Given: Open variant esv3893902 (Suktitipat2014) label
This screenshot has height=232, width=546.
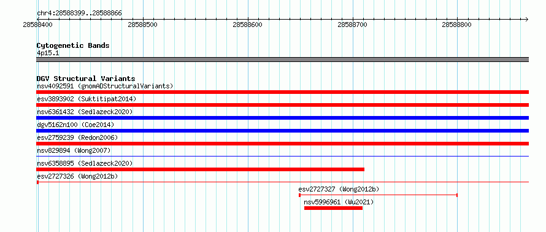Looking at the screenshot, I should (x=87, y=99).
